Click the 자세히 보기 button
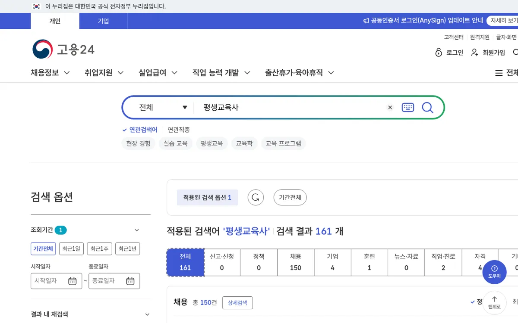 click(x=502, y=21)
